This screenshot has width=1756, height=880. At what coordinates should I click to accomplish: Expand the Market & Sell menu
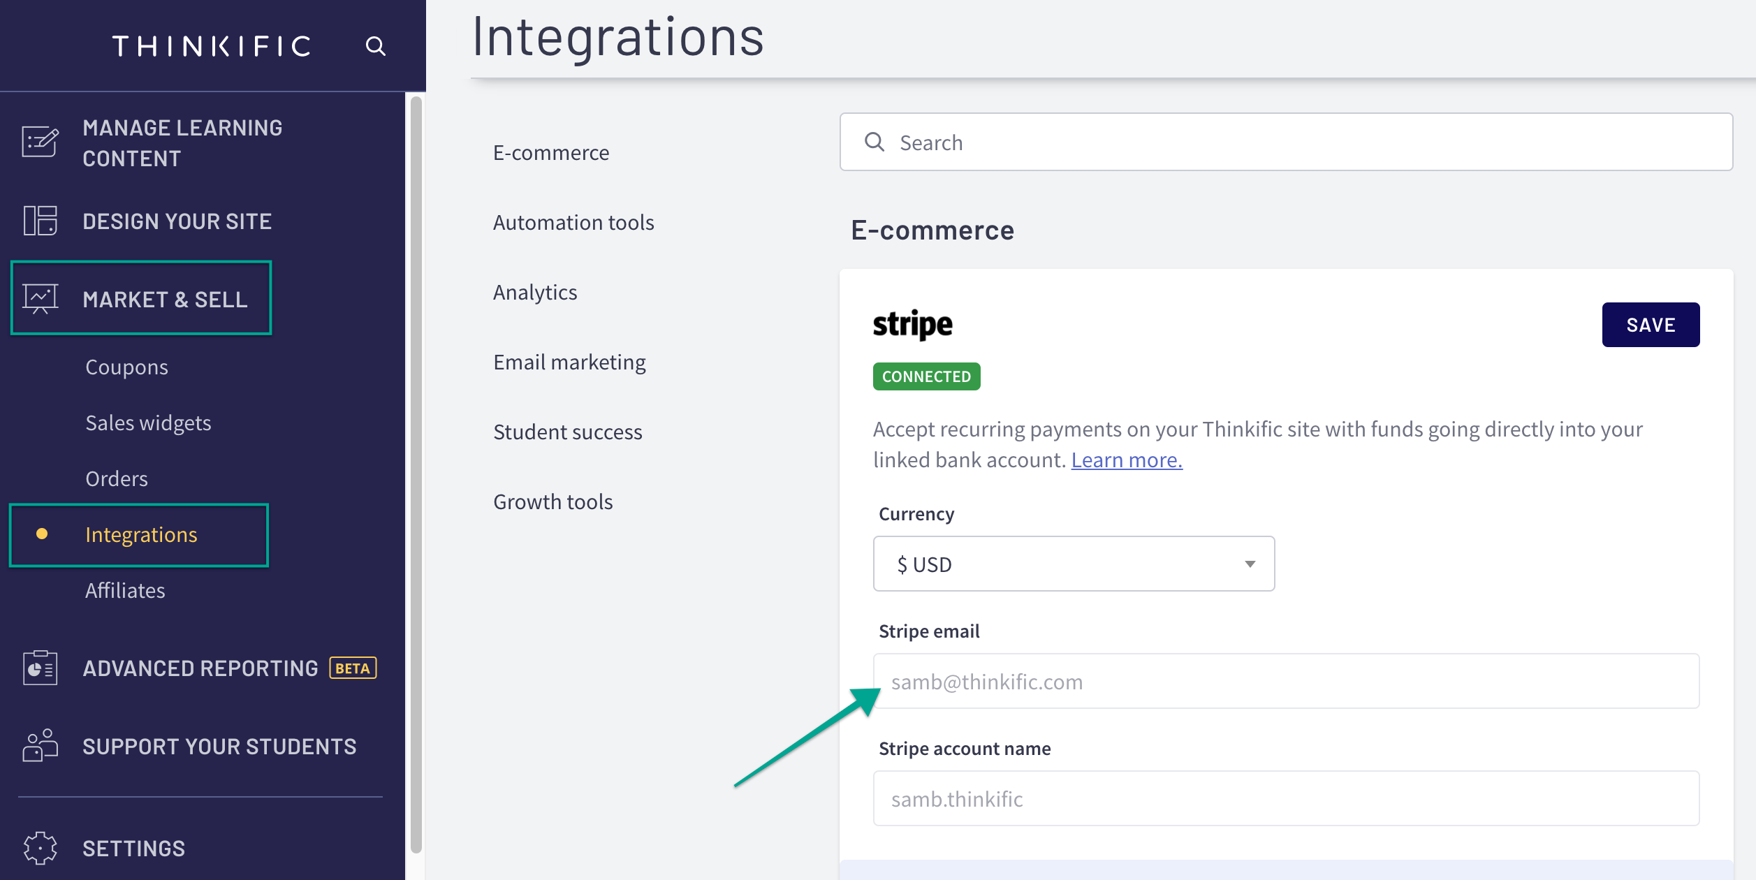pyautogui.click(x=165, y=300)
